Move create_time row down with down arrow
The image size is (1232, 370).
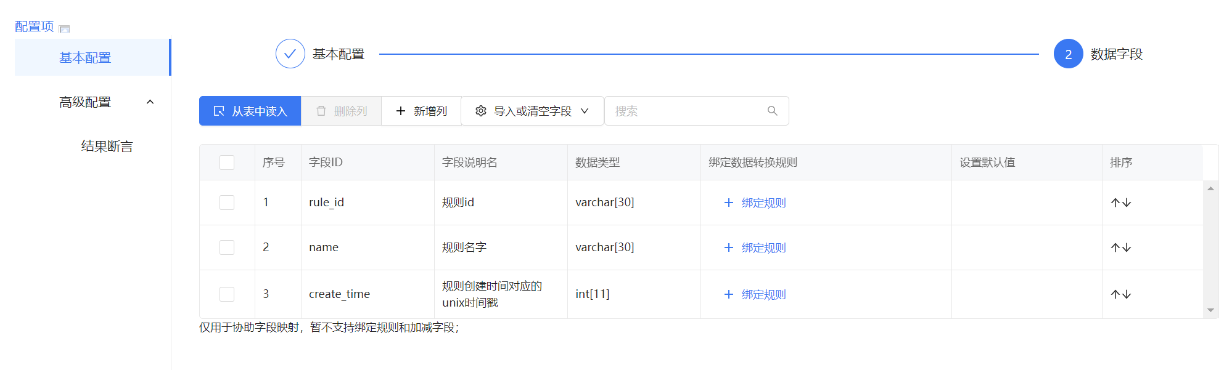coord(1127,294)
